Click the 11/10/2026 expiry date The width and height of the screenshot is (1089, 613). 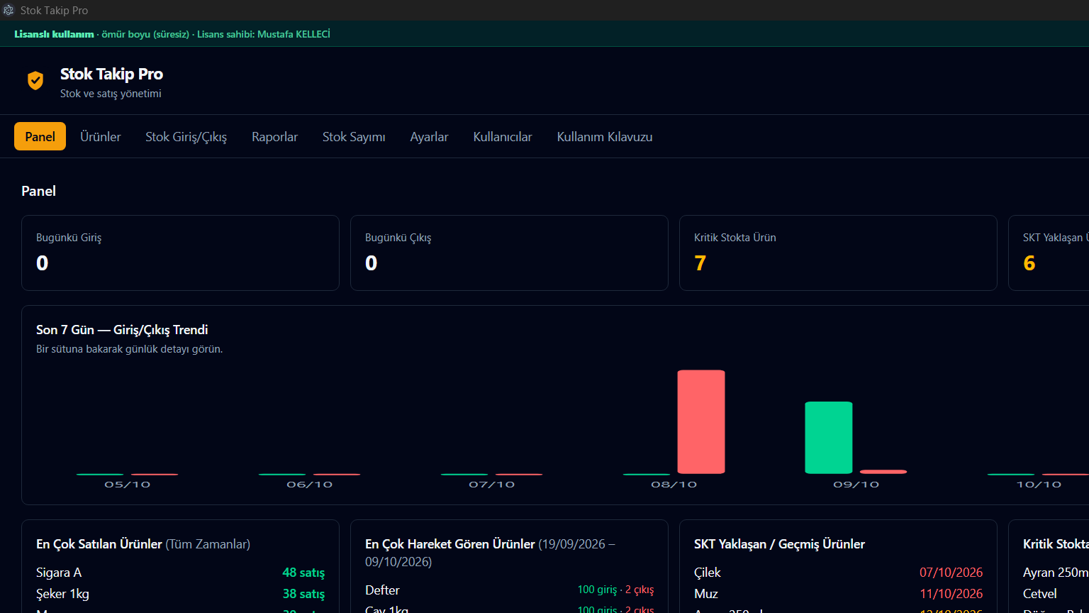coord(951,594)
